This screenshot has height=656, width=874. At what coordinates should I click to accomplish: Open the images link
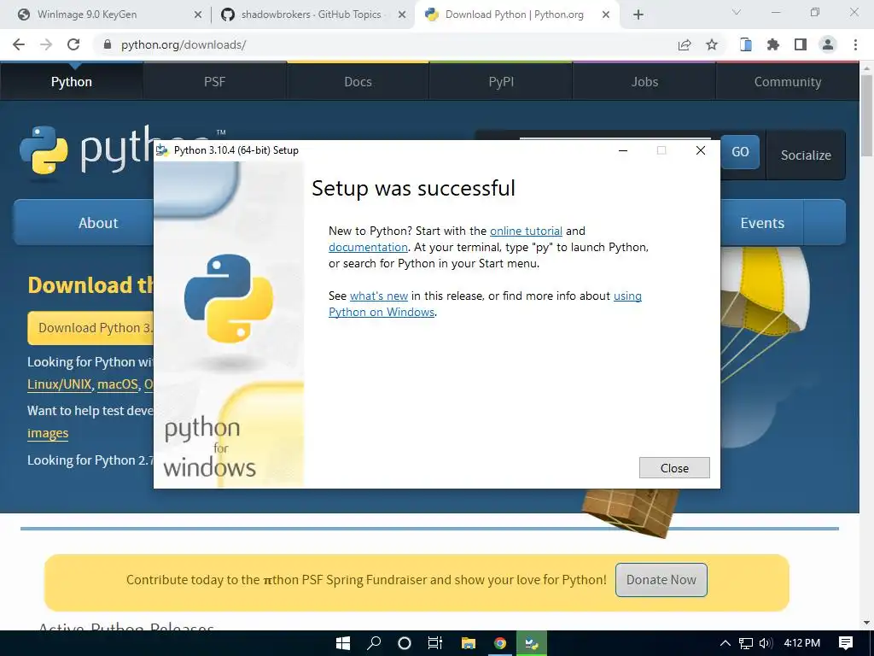[x=48, y=433]
